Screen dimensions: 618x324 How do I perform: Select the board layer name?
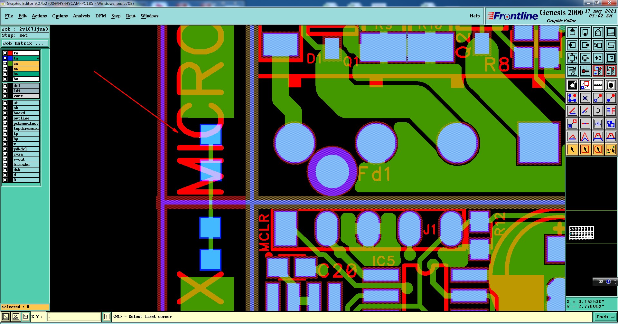[26, 113]
